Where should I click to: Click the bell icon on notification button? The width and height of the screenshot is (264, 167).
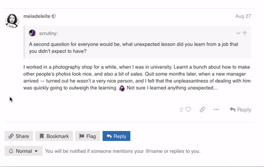click(x=11, y=151)
